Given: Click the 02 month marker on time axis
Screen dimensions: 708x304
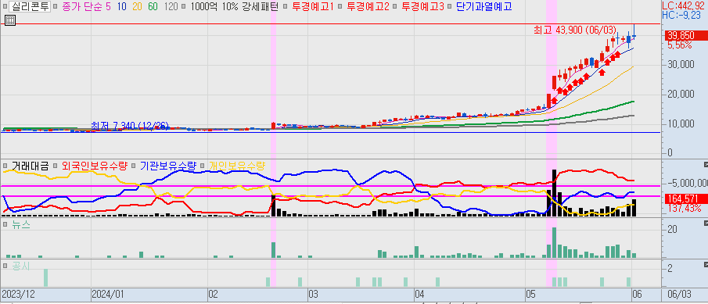Looking at the screenshot, I should tap(213, 295).
